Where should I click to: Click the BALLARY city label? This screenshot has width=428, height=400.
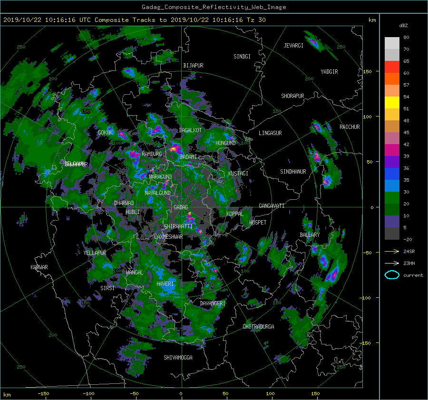pos(310,235)
